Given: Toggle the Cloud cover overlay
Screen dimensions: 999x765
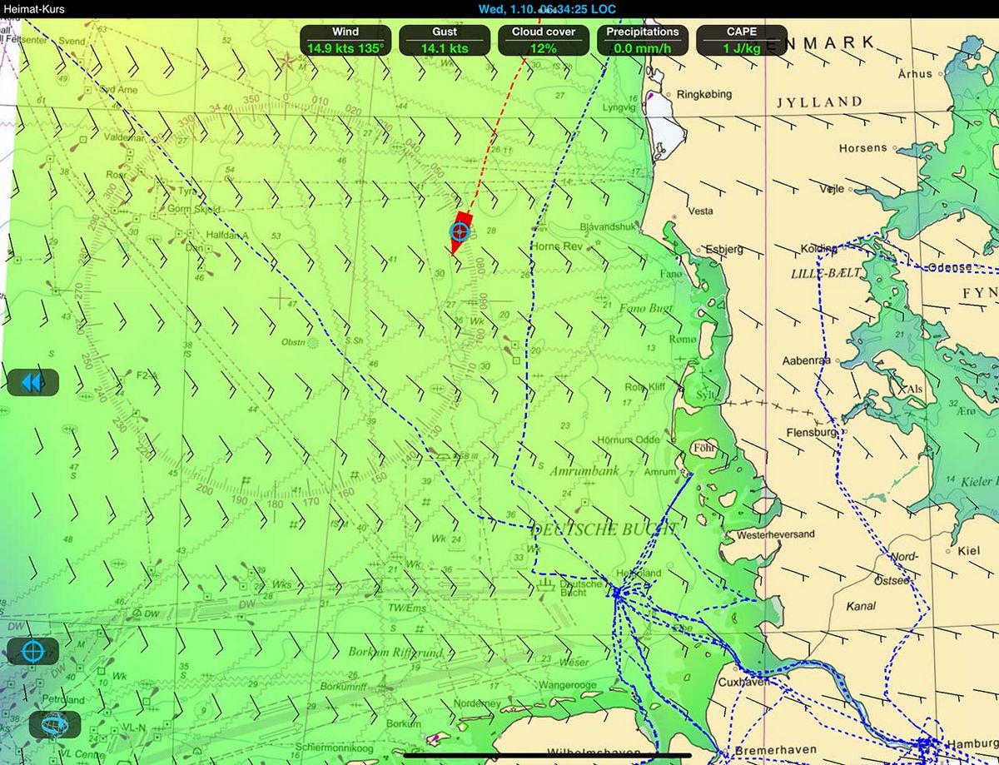Looking at the screenshot, I should pos(544,40).
